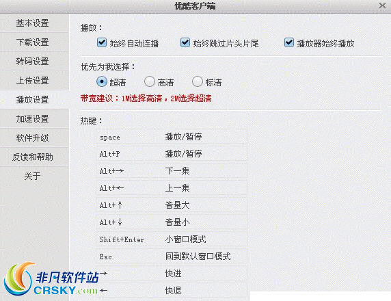Disable 播放器始终播放 checkbox
391x301 pixels.
[x=289, y=42]
